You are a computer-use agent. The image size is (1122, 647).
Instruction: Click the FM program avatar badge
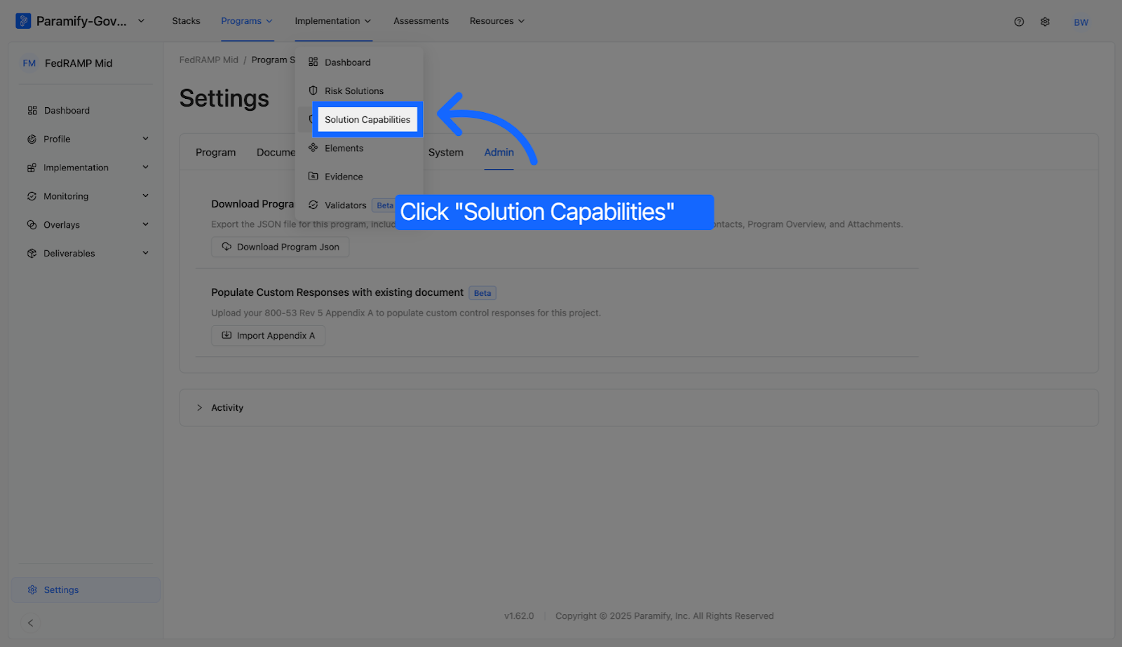(29, 63)
